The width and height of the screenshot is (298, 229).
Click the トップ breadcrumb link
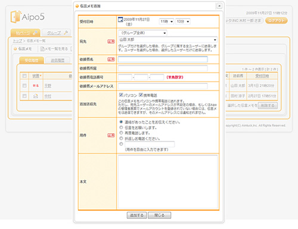(17, 41)
